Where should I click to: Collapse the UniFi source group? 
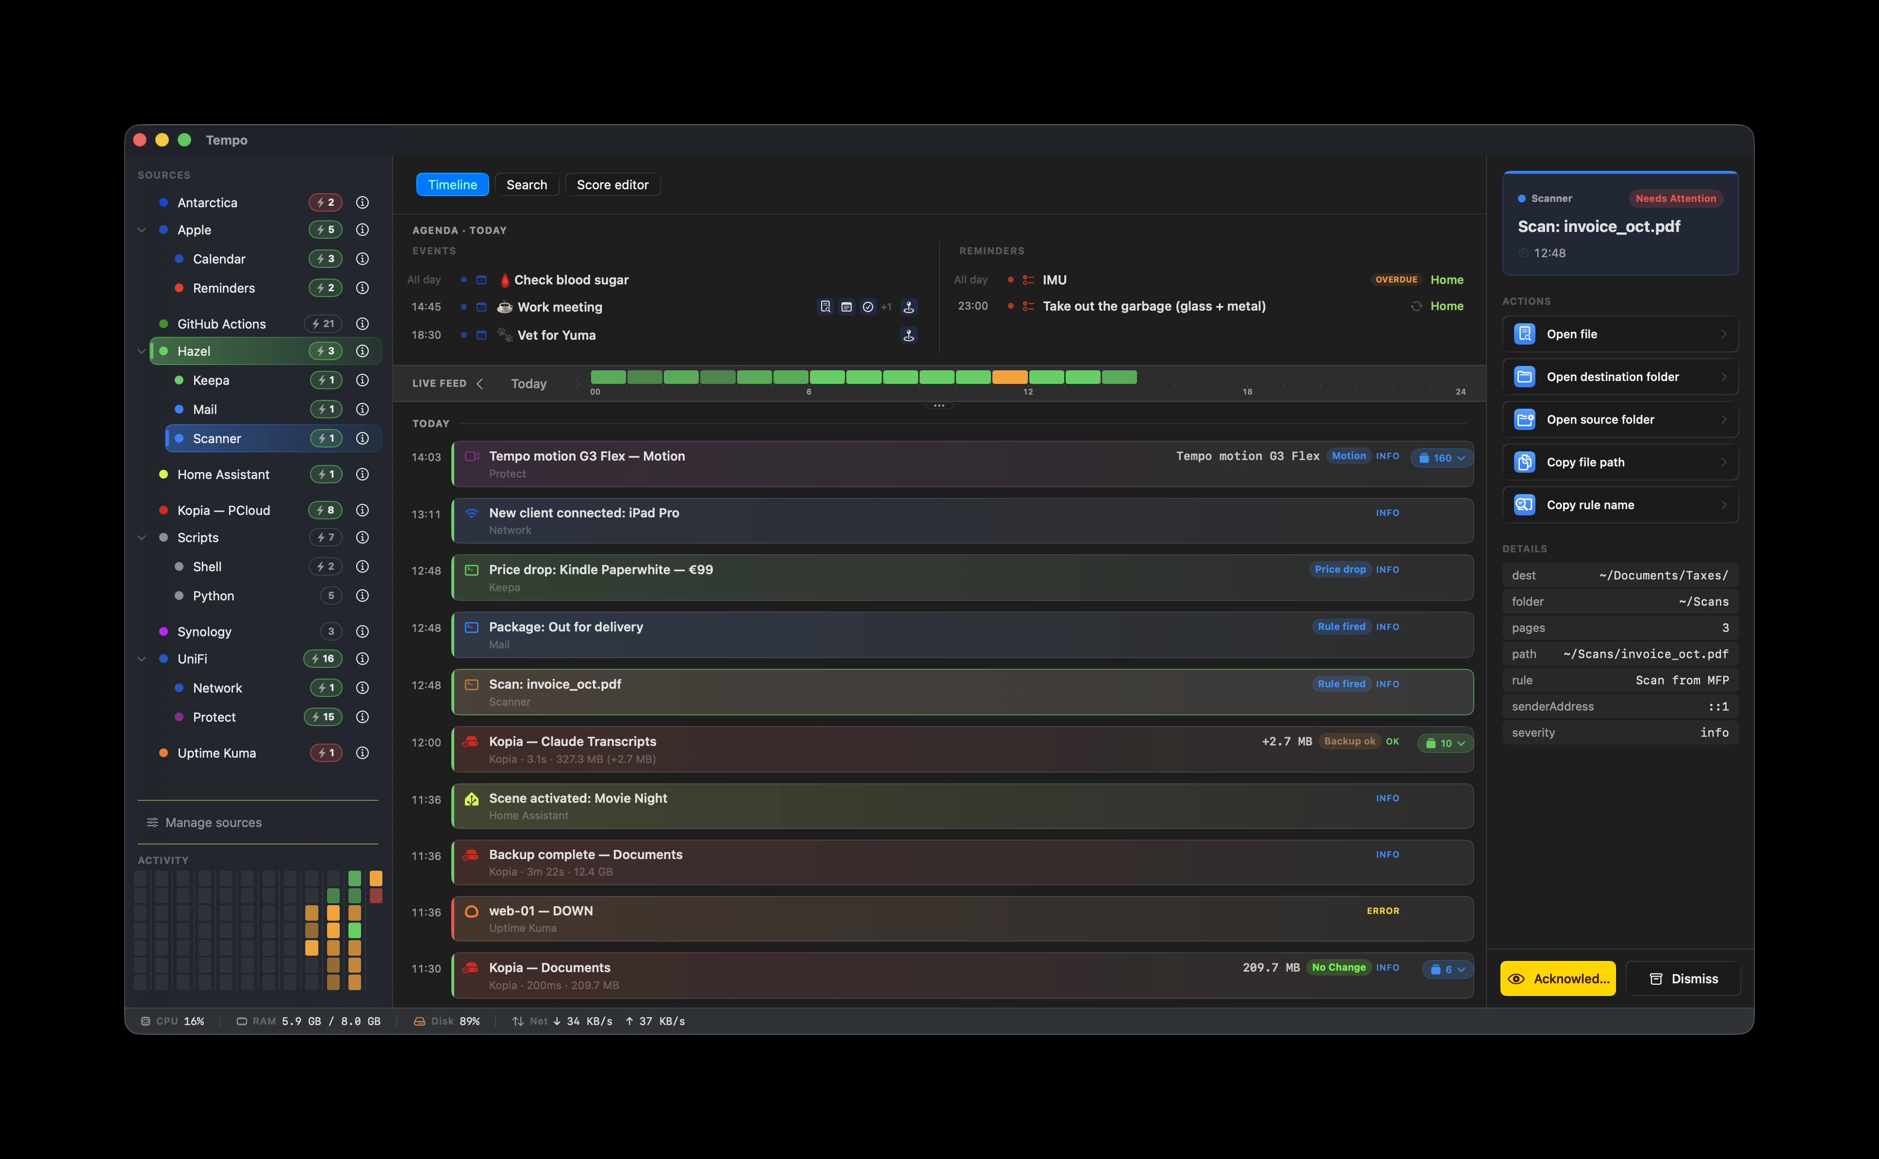pos(142,659)
